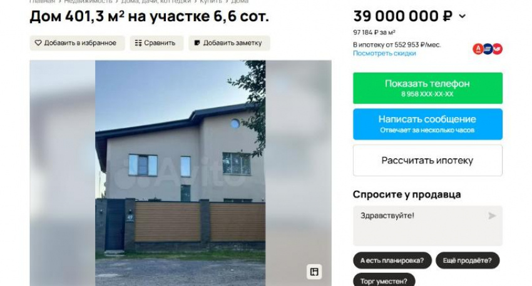Viewport: 532px width, 286px height.
Task: Click the bank logos next to the mortgage offer
Action: point(488,49)
